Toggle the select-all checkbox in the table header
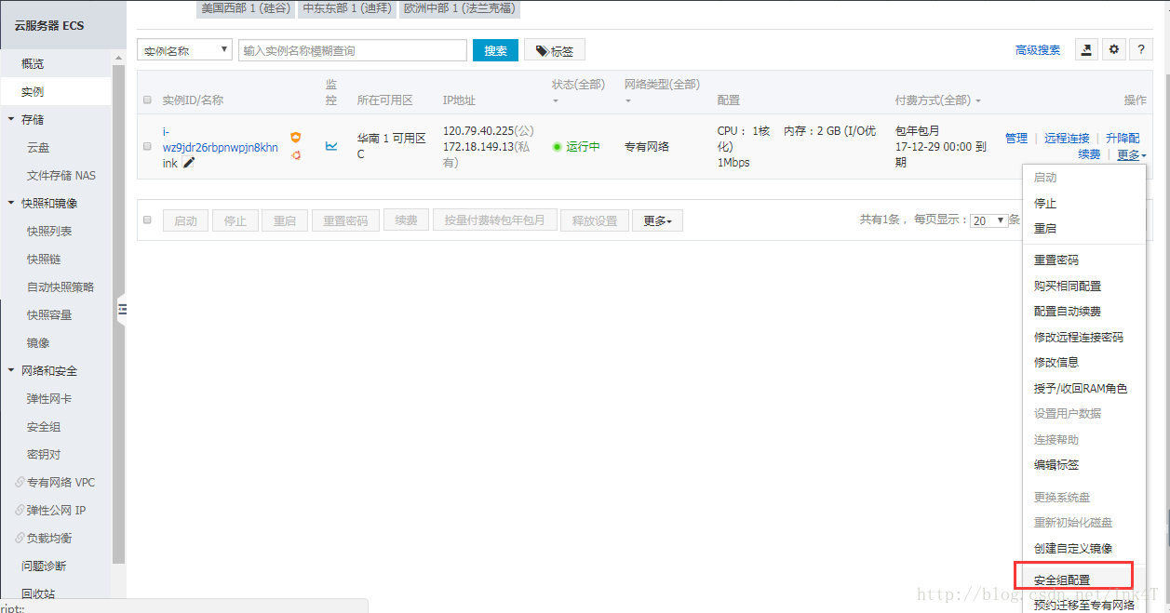This screenshot has height=613, width=1170. coord(147,100)
